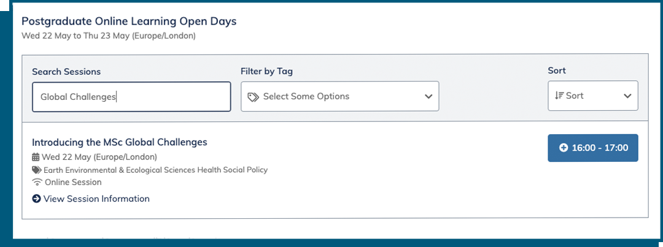663x247 pixels.
Task: Click the wifi icon beside Online Session
Action: pyautogui.click(x=36, y=182)
